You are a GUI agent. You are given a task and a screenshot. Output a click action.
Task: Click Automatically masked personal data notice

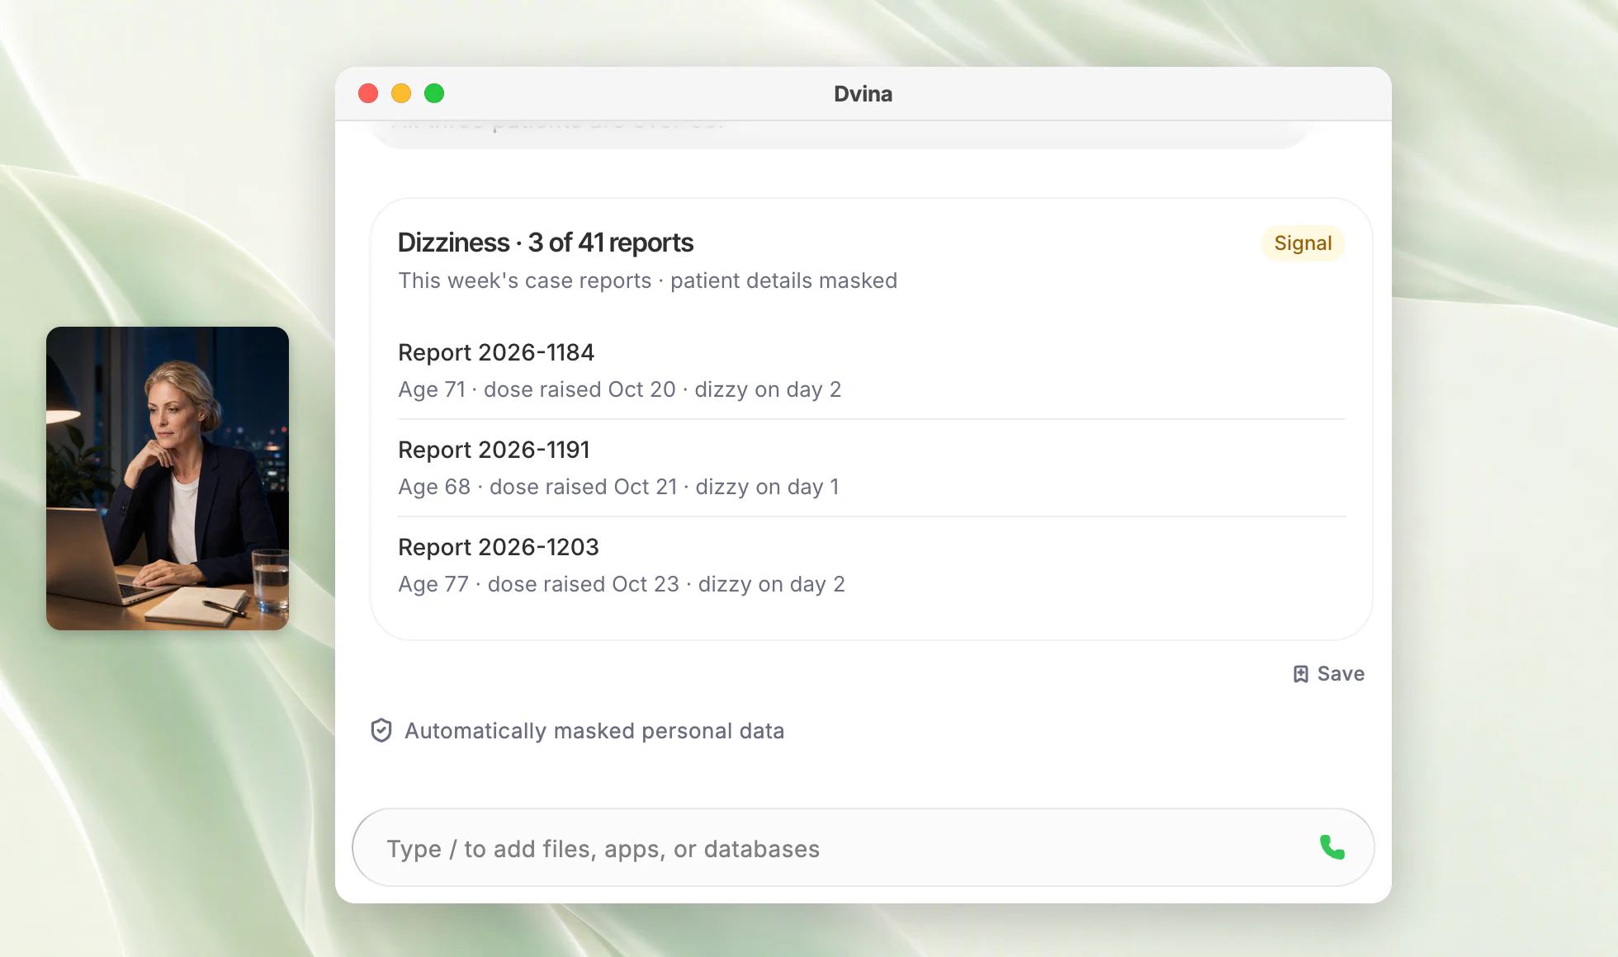(594, 731)
